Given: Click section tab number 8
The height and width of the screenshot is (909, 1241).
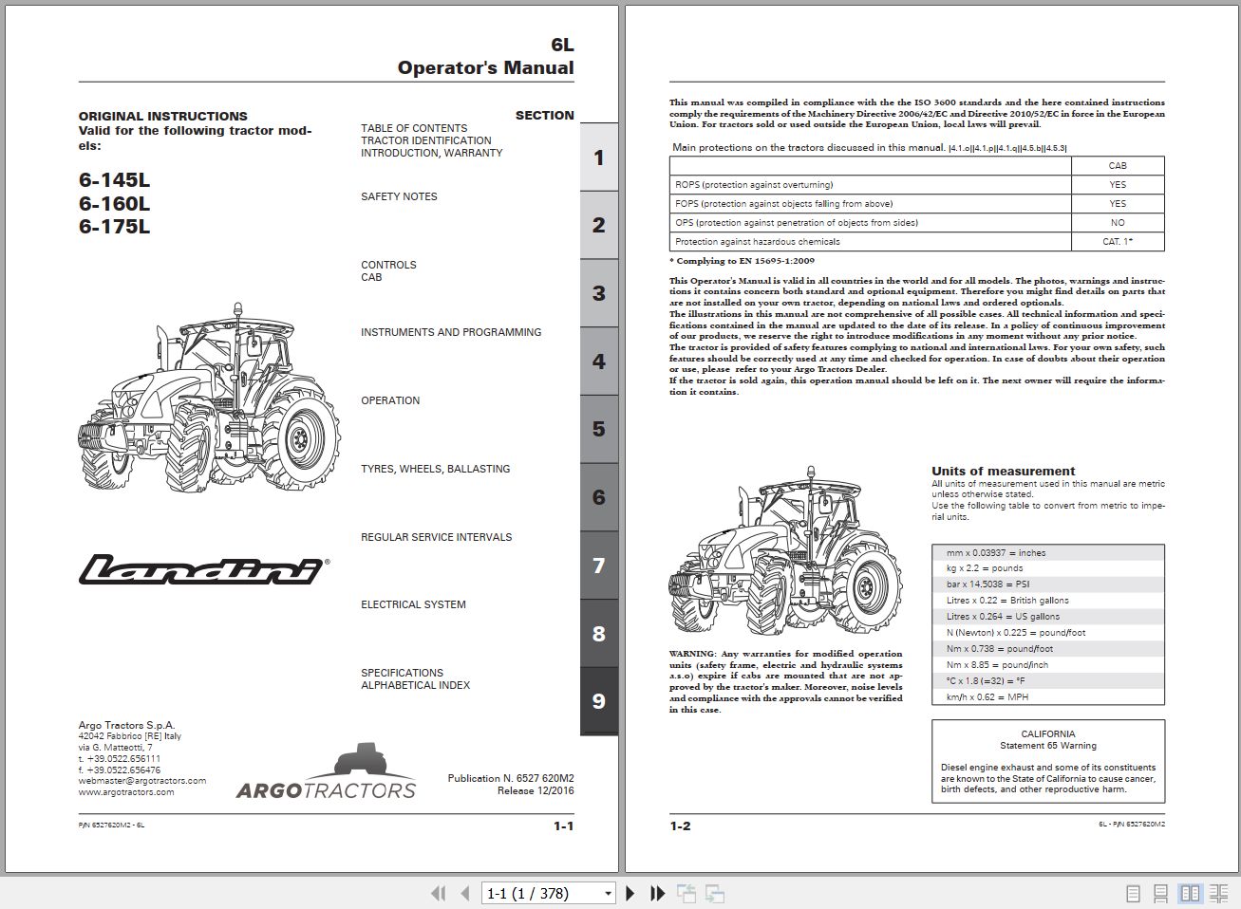Looking at the screenshot, I should (x=599, y=634).
